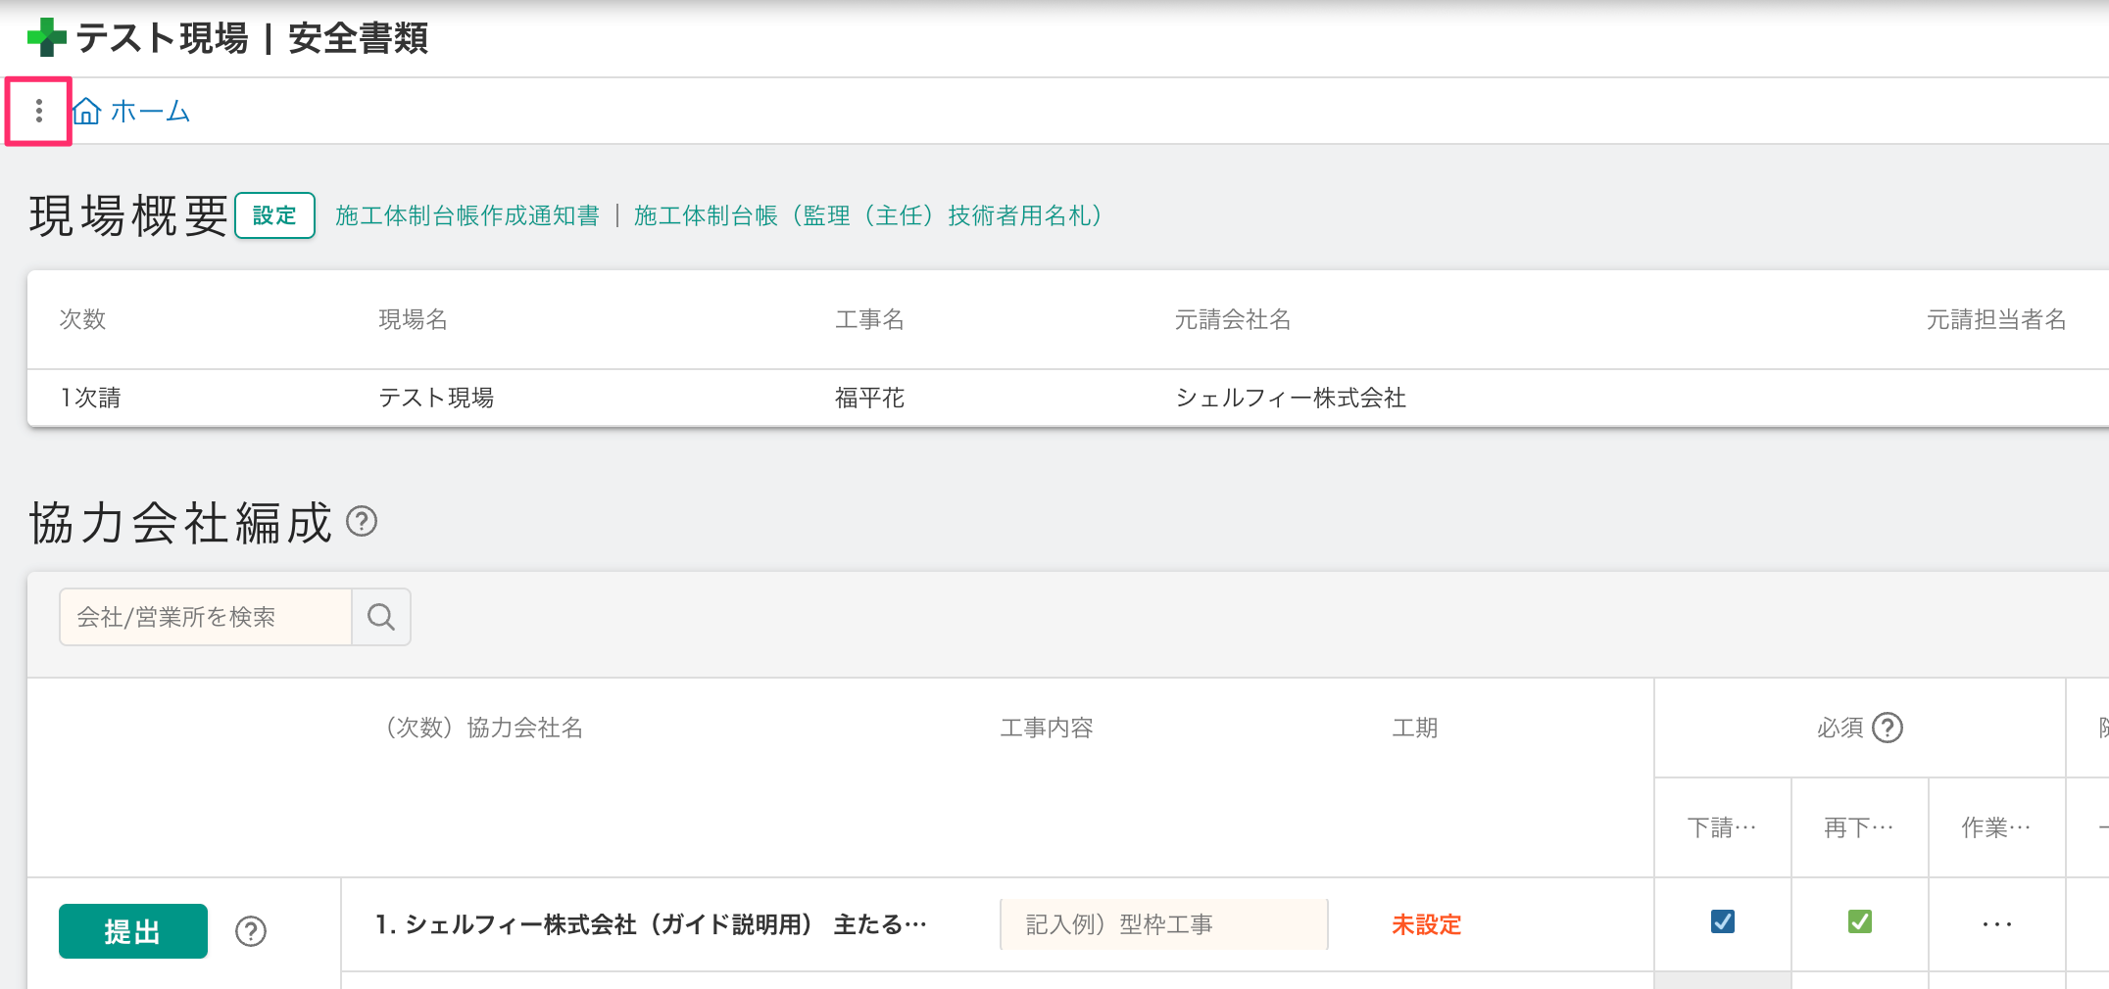Click the 工事内容 input with 型枠工事 placeholder
The image size is (2109, 989).
[1163, 924]
